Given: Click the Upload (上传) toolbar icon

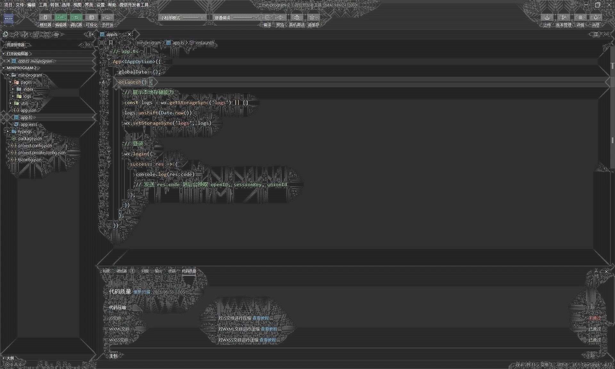Looking at the screenshot, I should (547, 17).
